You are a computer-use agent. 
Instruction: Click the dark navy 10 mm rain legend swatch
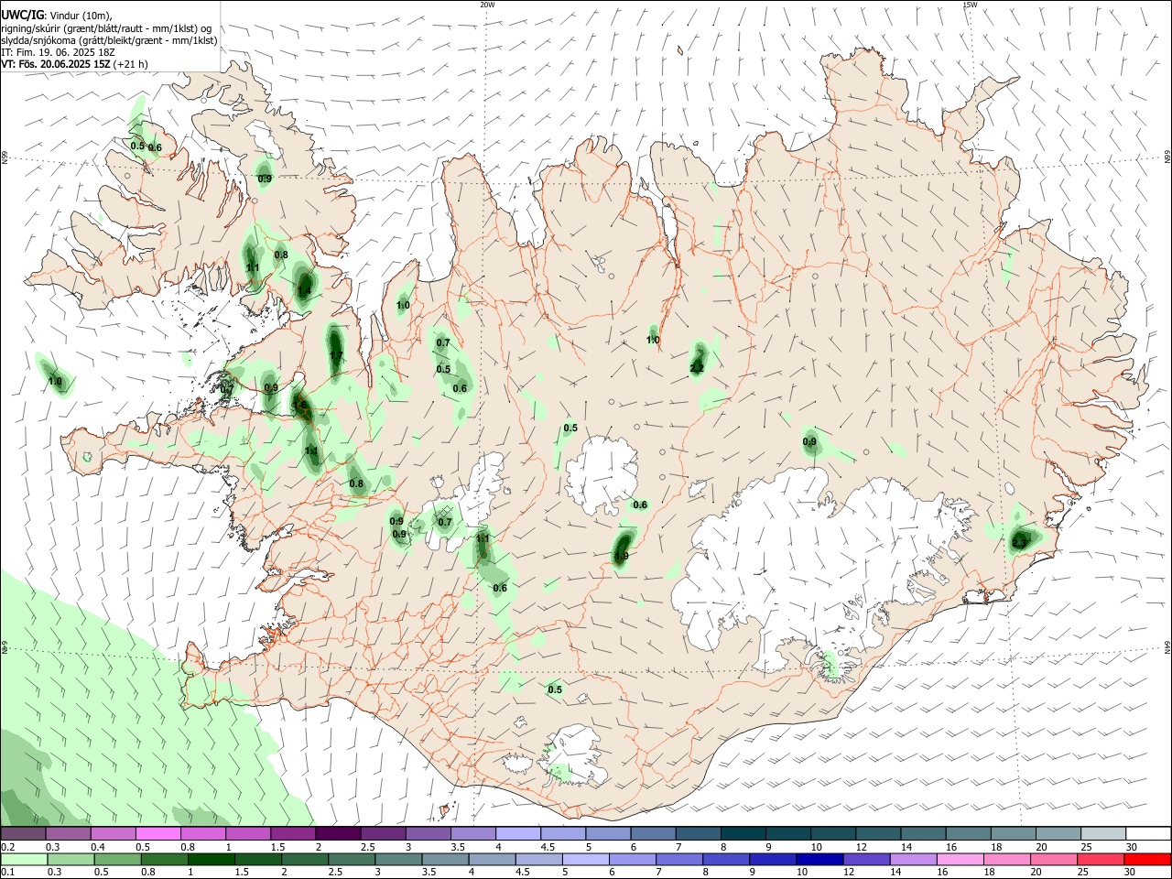coord(819,859)
